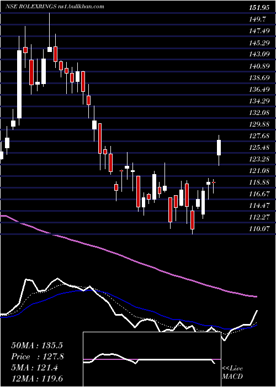The image size is (276, 387).
Task: Click the 140.89 price axis label
Action: pos(259,66)
